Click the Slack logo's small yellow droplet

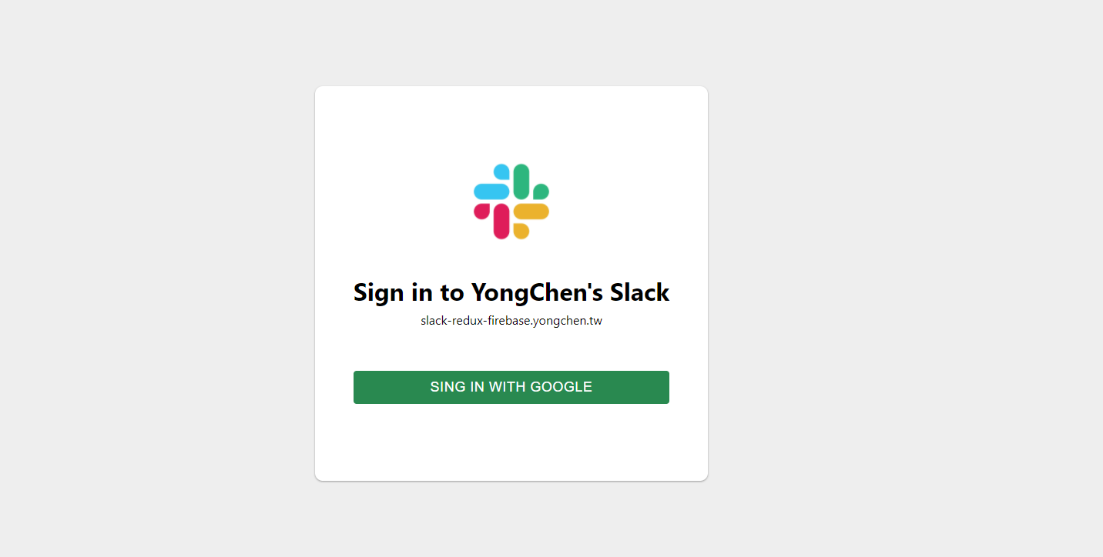point(521,231)
